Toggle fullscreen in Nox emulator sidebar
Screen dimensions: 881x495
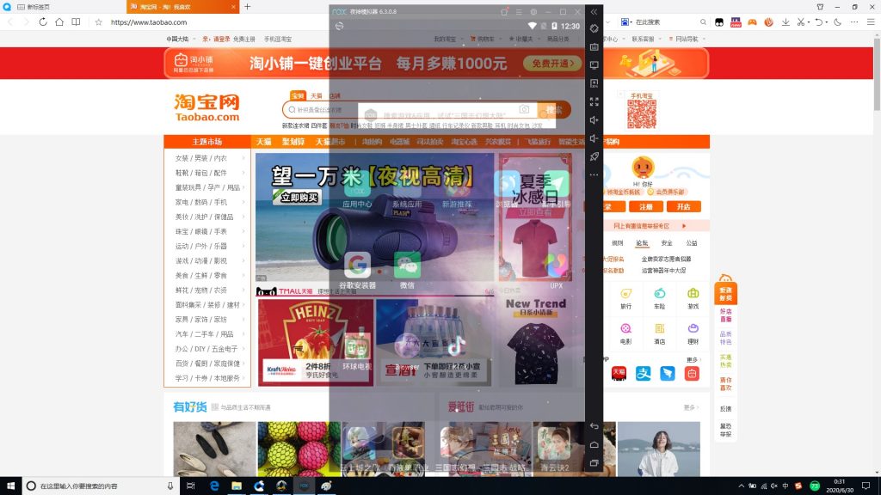coord(594,101)
